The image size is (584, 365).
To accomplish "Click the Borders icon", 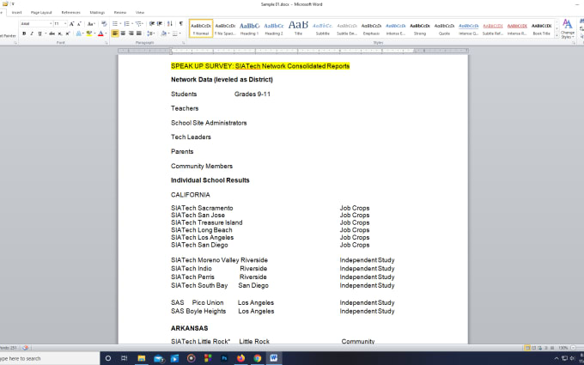I will (174, 33).
